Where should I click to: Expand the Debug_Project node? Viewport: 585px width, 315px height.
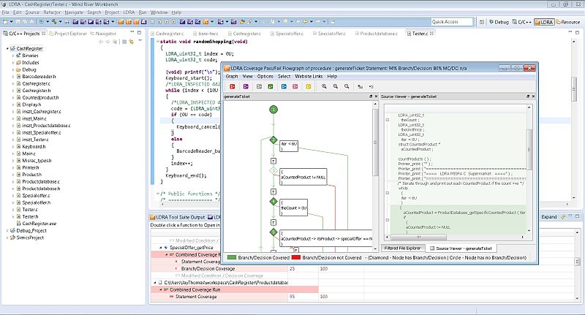click(x=7, y=231)
